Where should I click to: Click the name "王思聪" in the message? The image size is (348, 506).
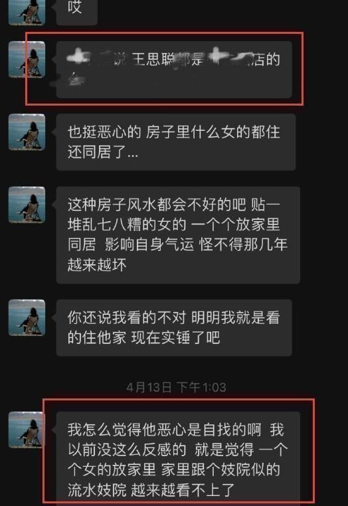tap(153, 59)
